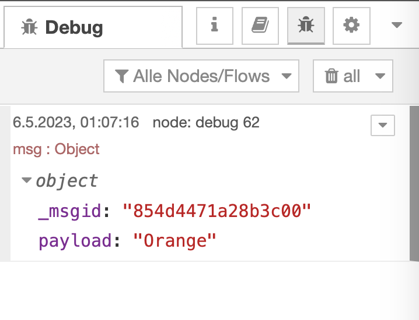Expand the clear all options arrow
Viewport: 419px width, 320px height.
coord(380,76)
